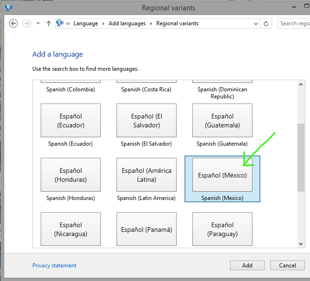This screenshot has height=281, width=310.
Task: Click the Spanish (Mexico) caption
Action: click(x=222, y=198)
